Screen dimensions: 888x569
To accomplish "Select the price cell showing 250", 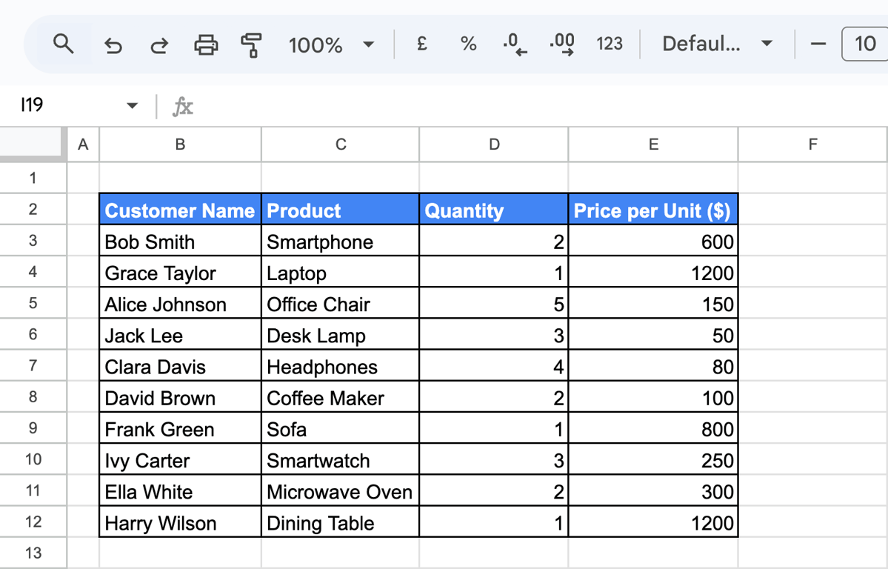I will [653, 459].
